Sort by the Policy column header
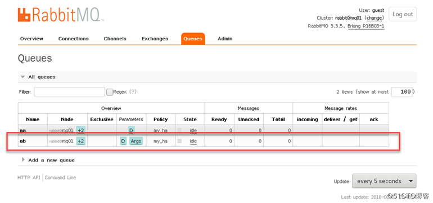Screen dimensions: 433x203 point(161,119)
